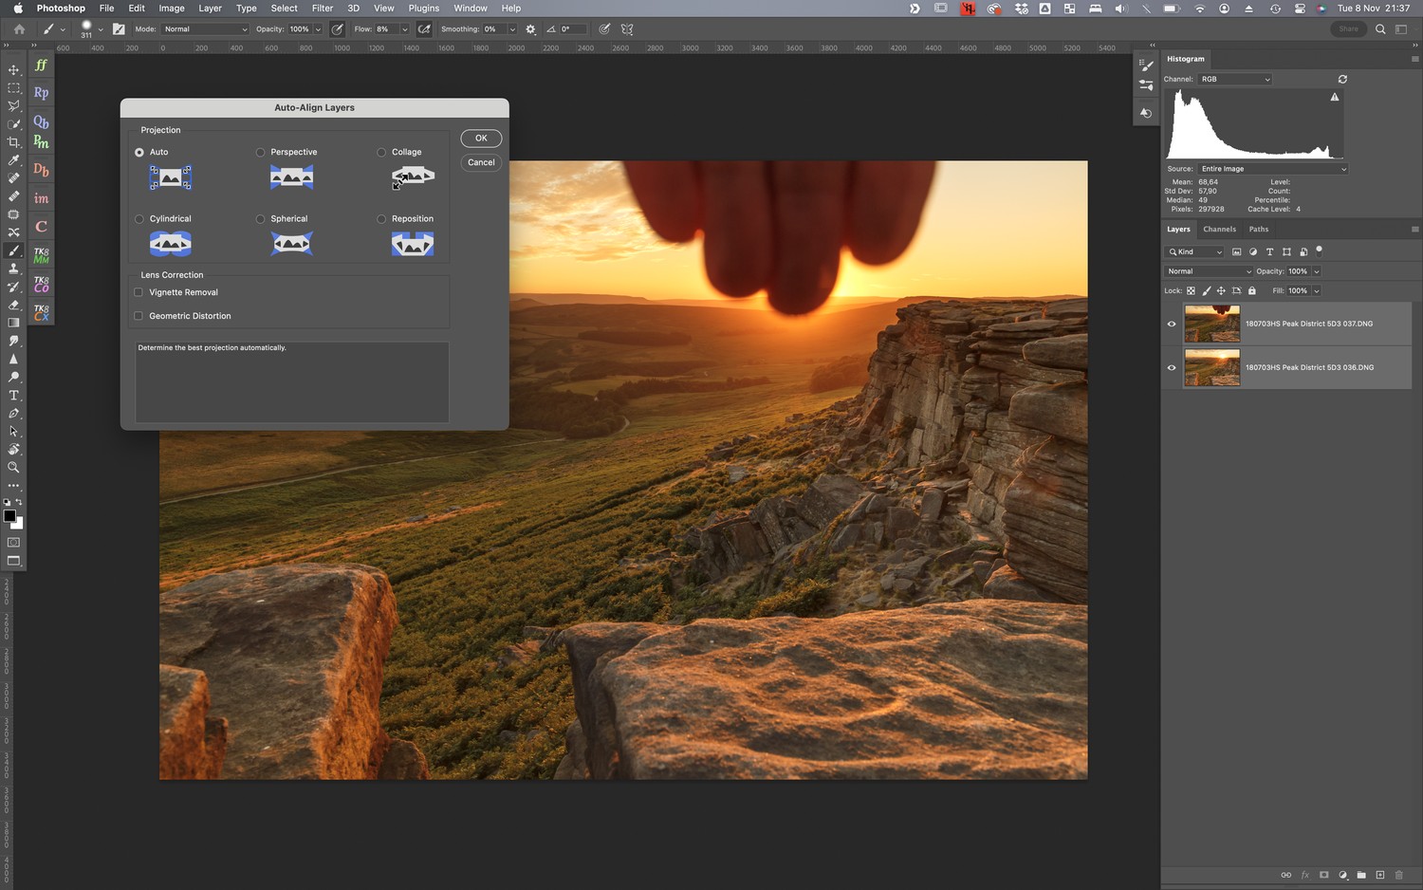Hide the 037.DNG layer visibility
1423x890 pixels.
pyautogui.click(x=1172, y=324)
